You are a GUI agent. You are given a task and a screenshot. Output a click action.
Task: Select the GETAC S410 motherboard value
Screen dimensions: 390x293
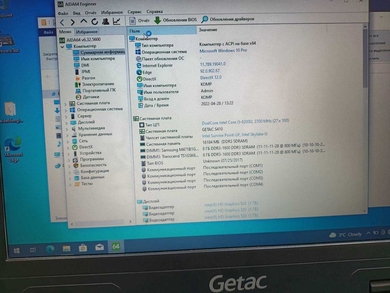tap(213, 129)
